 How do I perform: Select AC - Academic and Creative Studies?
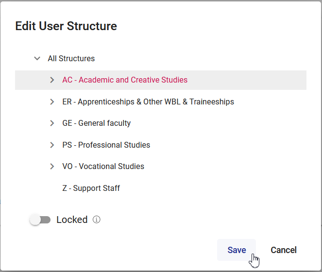125,80
